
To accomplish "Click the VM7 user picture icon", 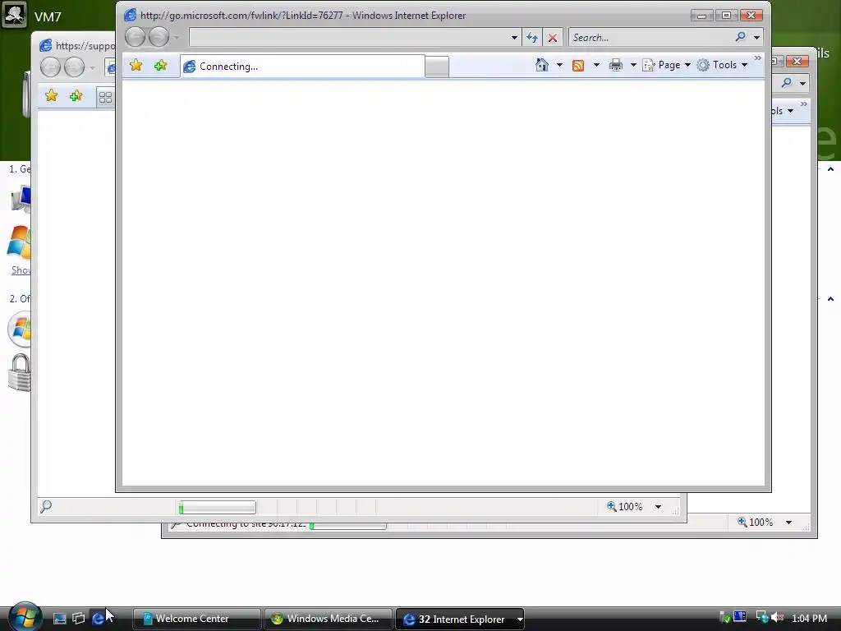I will [14, 15].
